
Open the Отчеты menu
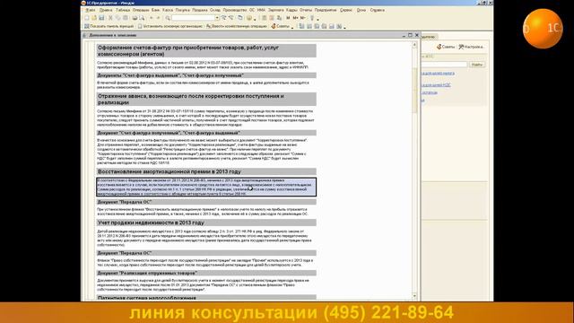pos(306,10)
